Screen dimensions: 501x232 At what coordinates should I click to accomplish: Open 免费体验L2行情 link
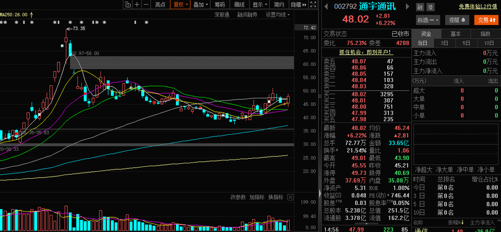[x=478, y=6]
